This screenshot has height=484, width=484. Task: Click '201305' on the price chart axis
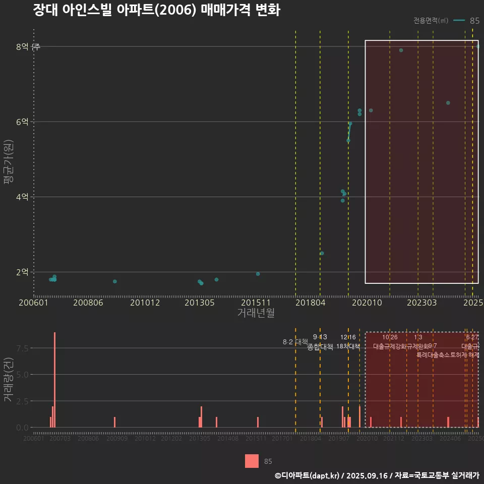(x=200, y=302)
